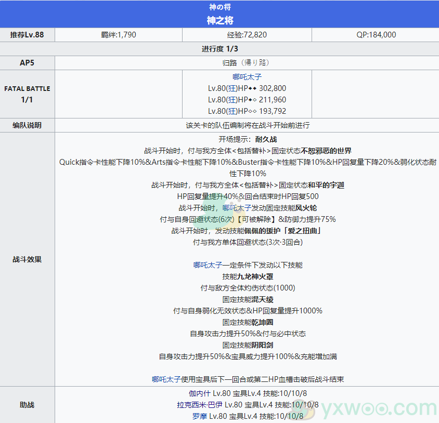Click the 推荐Lv.88 cell
Screen dimensions: 439x423
point(27,35)
